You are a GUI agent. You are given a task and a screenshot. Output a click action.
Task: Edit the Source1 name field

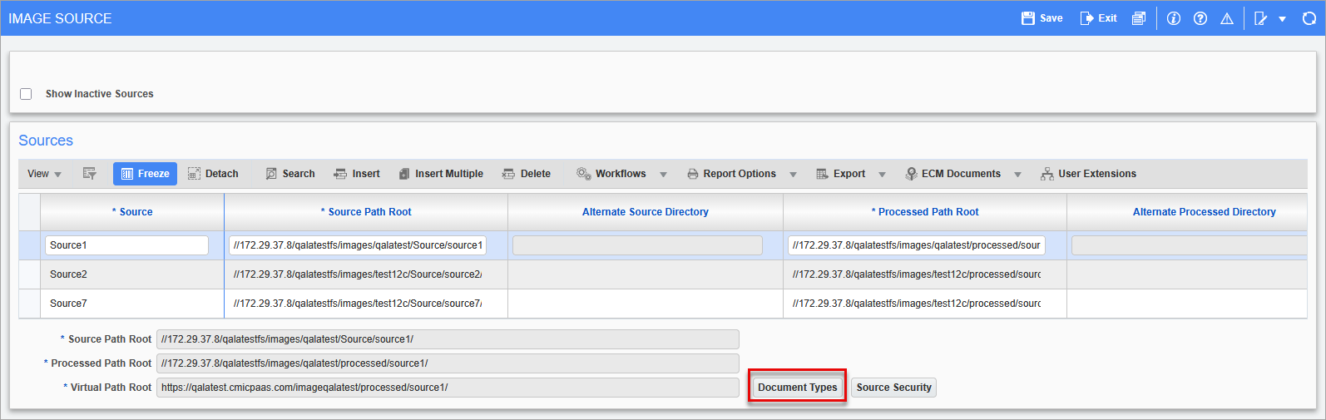pyautogui.click(x=126, y=245)
